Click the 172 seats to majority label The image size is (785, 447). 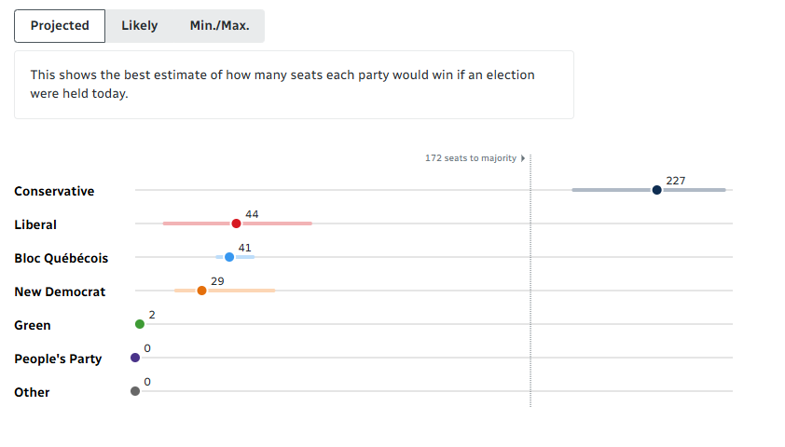coord(470,158)
